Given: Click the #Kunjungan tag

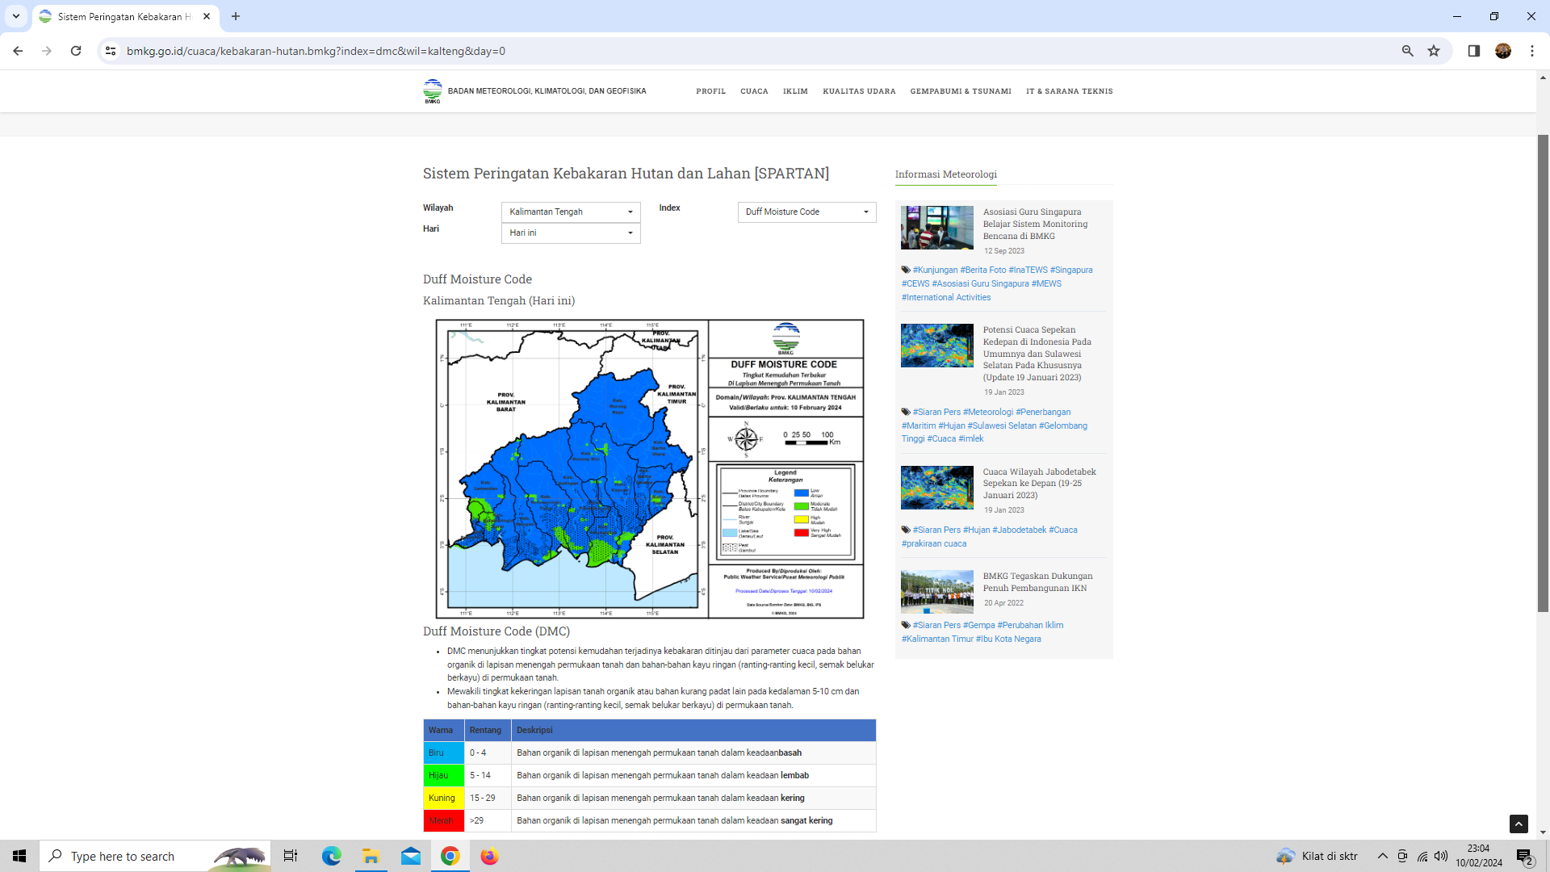Looking at the screenshot, I should [935, 270].
